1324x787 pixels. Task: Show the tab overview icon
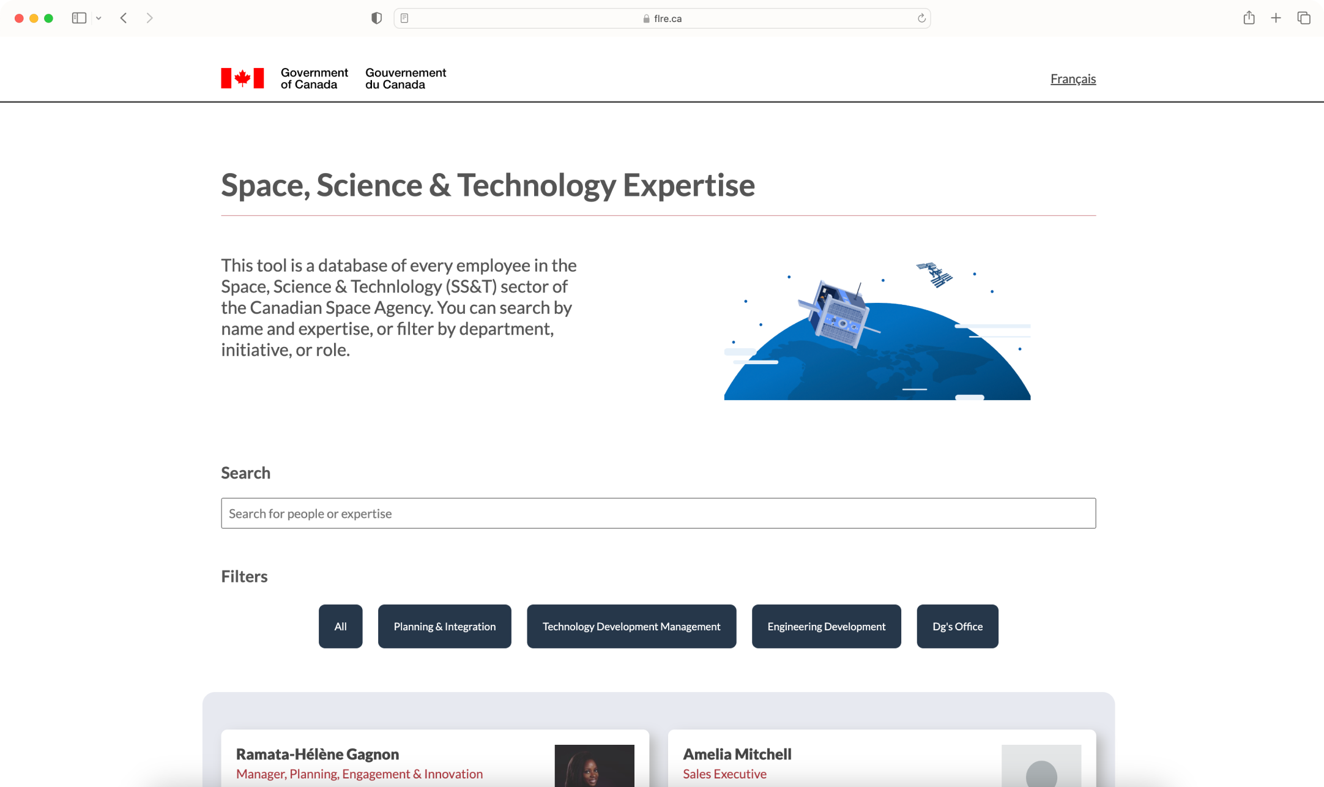(1303, 18)
